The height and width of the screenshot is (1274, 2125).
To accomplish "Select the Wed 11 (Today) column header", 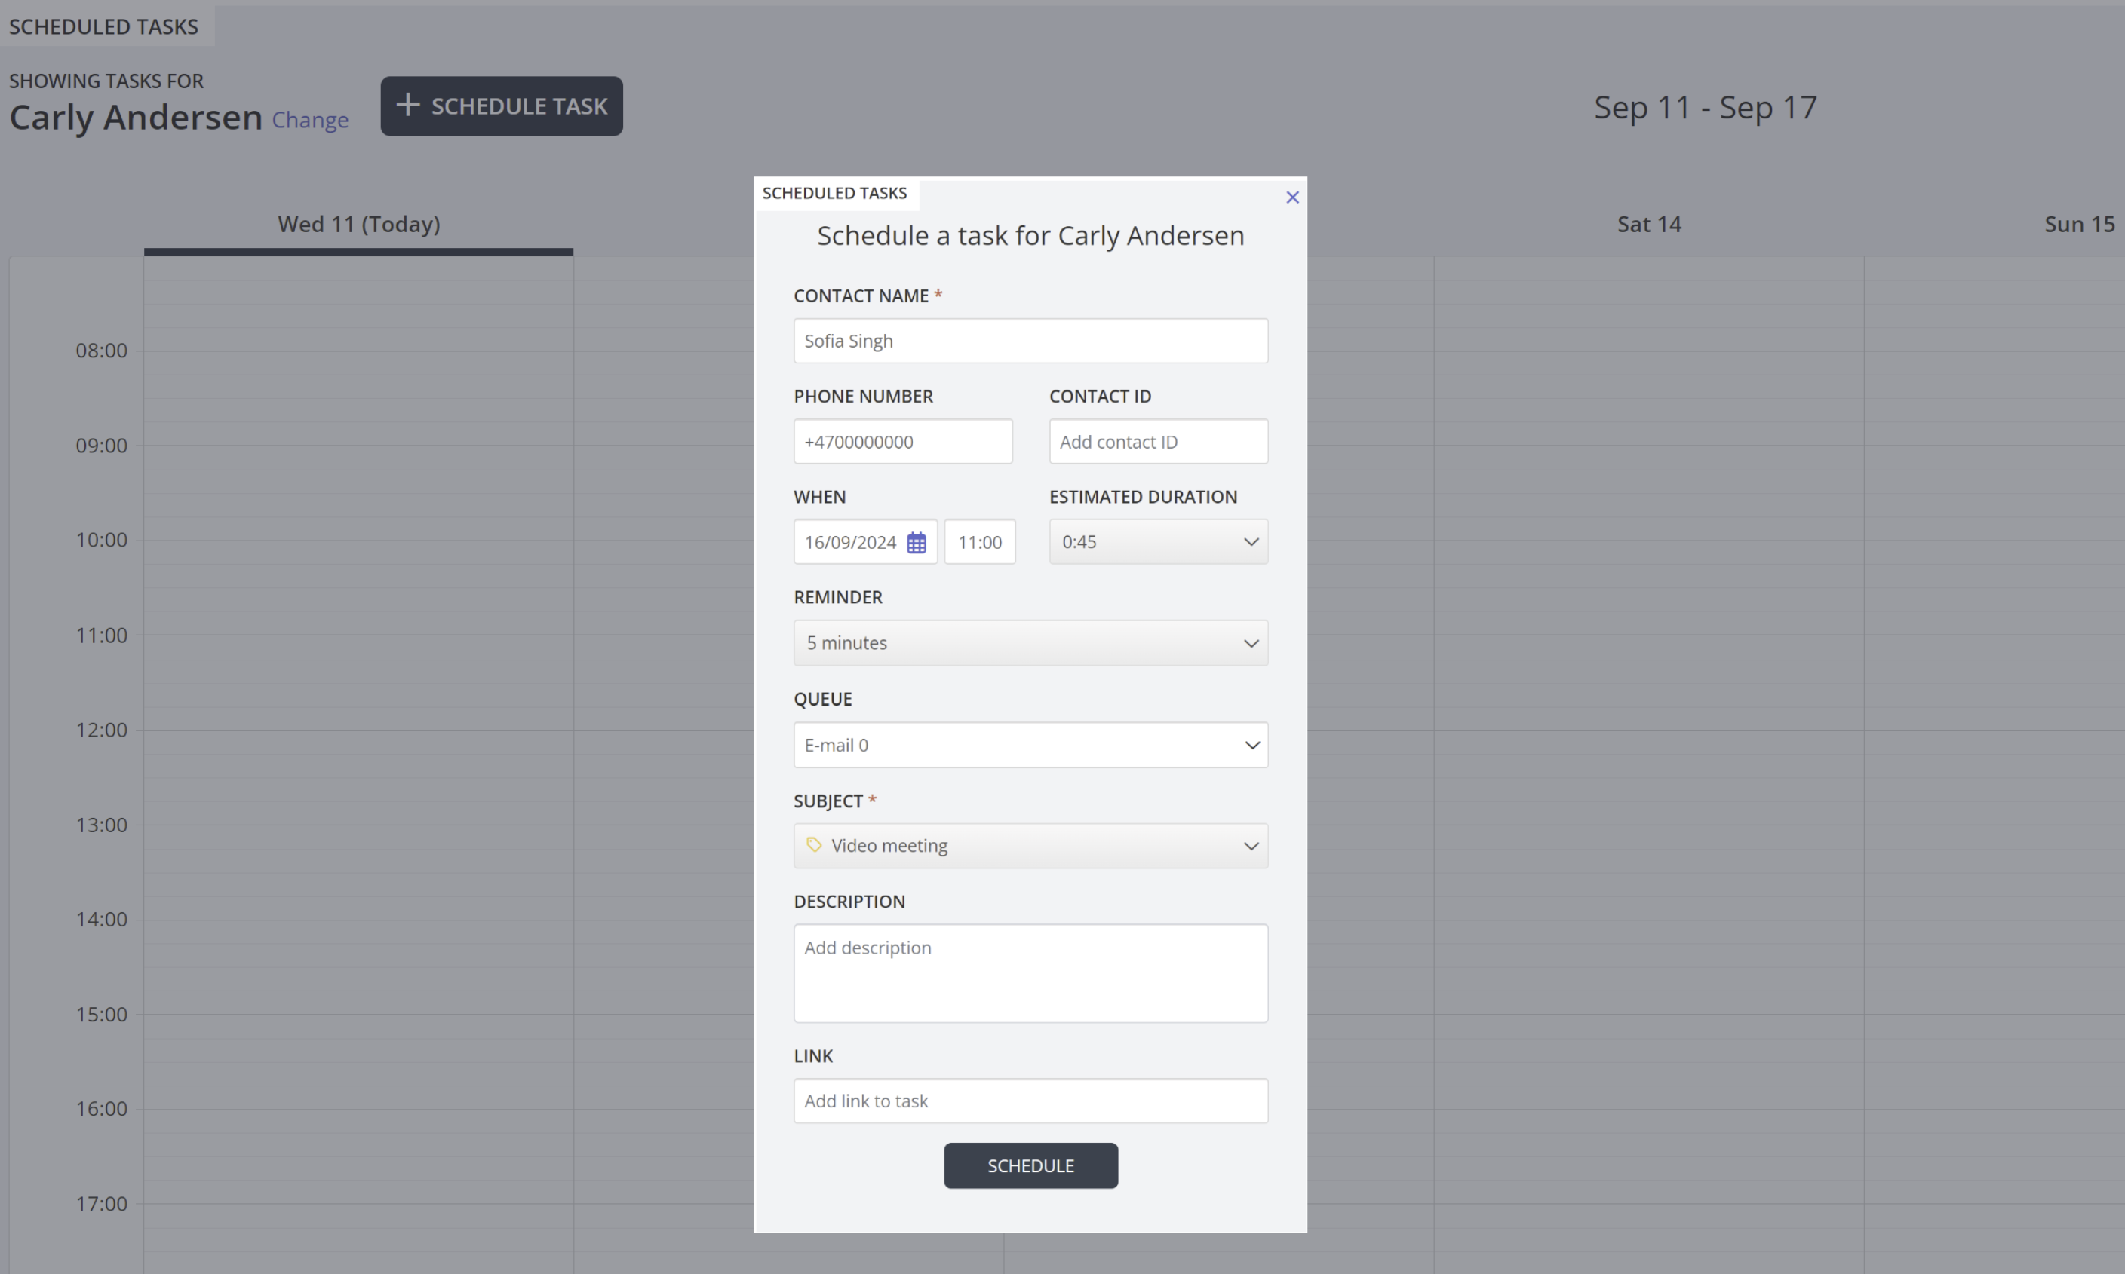I will click(358, 225).
